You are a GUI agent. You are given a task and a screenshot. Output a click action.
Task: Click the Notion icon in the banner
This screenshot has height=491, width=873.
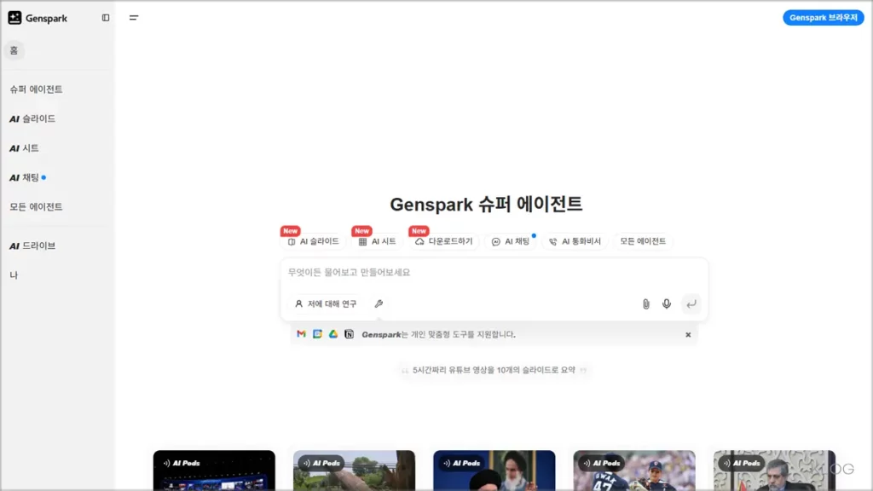coord(349,334)
